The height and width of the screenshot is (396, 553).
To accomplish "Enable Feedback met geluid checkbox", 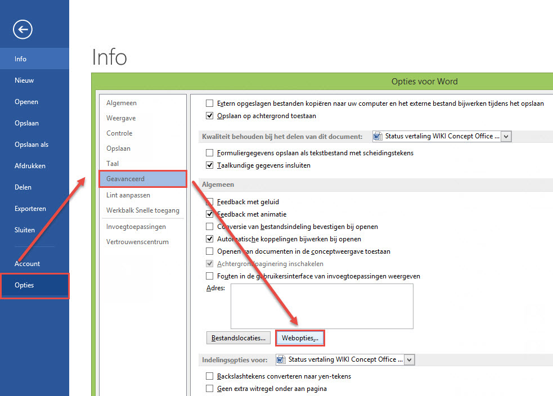I will [210, 202].
